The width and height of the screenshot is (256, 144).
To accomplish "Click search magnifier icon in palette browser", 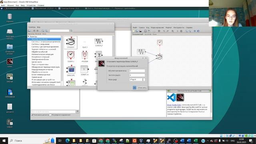I will pyautogui.click(x=71, y=31).
